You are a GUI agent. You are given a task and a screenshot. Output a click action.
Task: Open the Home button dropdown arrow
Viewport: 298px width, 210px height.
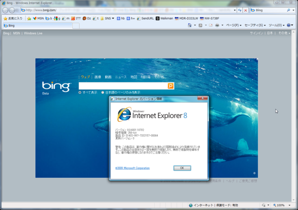[x=195, y=25]
